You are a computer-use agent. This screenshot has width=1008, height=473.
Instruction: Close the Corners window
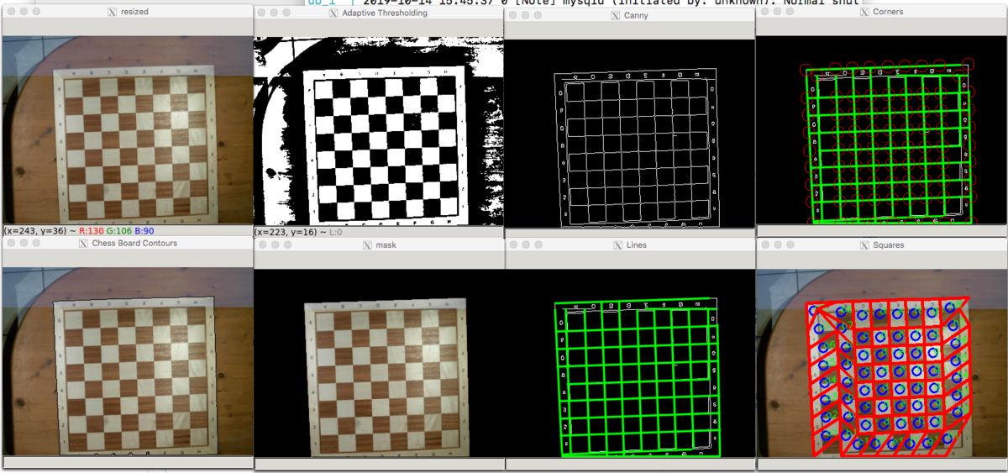(x=764, y=13)
